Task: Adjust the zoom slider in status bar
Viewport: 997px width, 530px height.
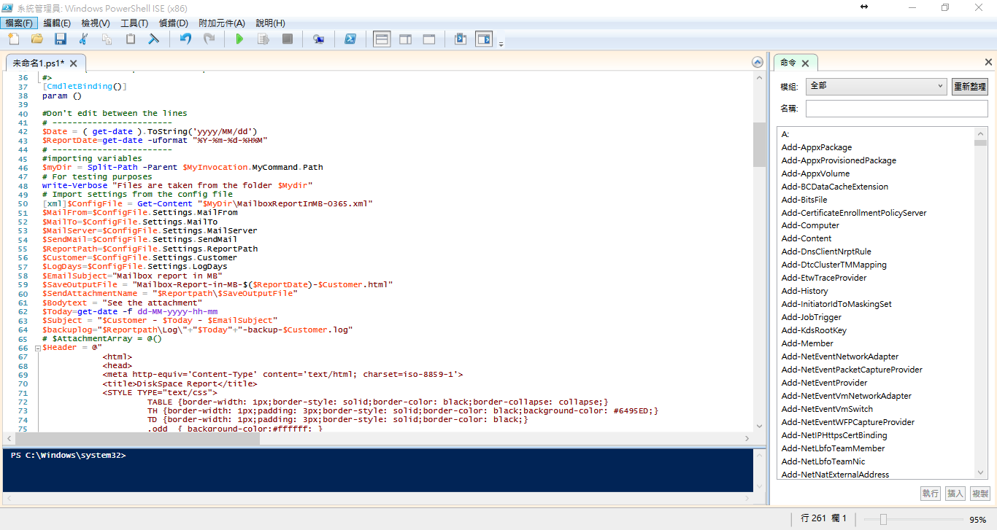Action: coord(884,520)
